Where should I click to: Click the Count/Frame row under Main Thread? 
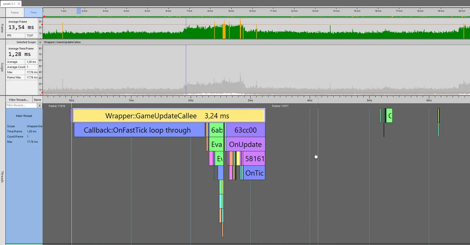(24, 137)
